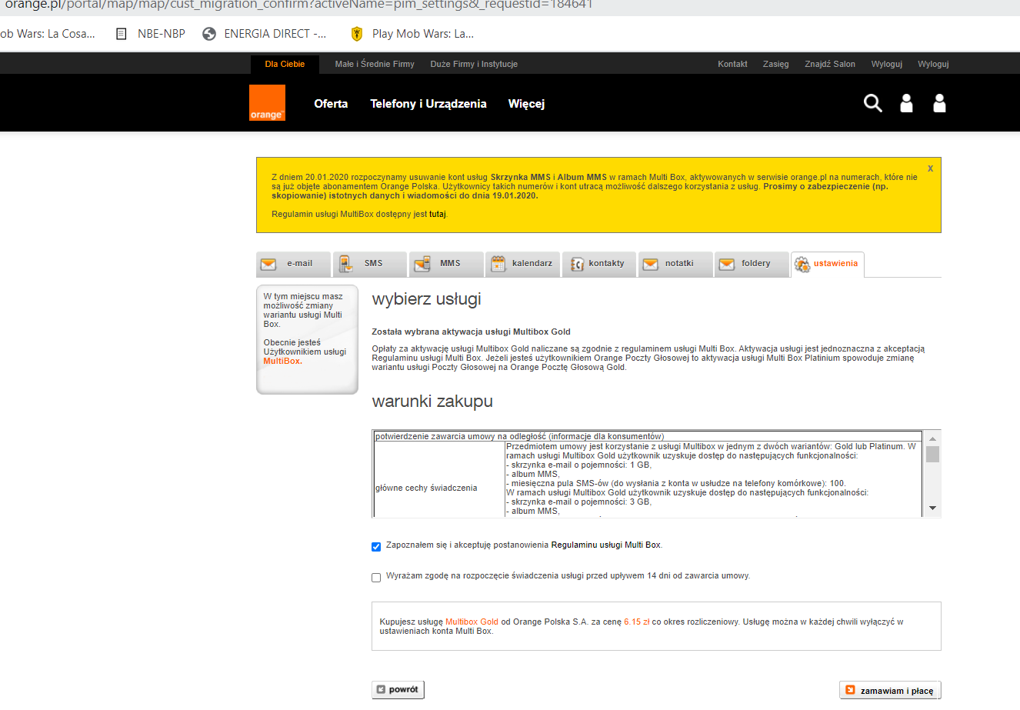
Task: Click the powrót back button
Action: click(398, 690)
